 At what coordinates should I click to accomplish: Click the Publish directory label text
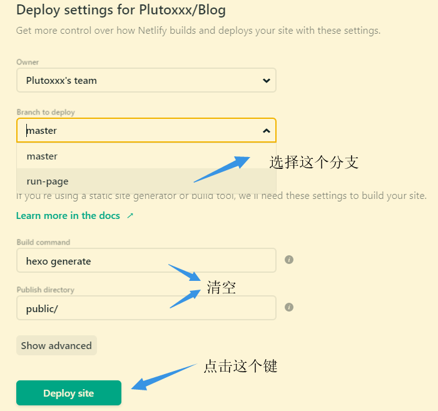pos(45,290)
